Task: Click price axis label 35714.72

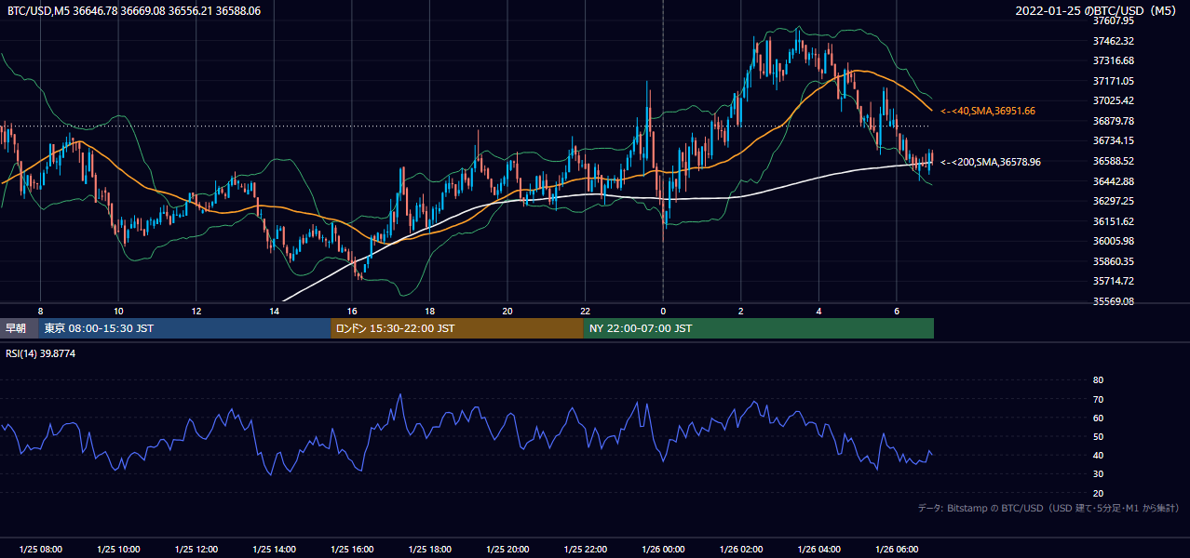Action: tap(1114, 281)
